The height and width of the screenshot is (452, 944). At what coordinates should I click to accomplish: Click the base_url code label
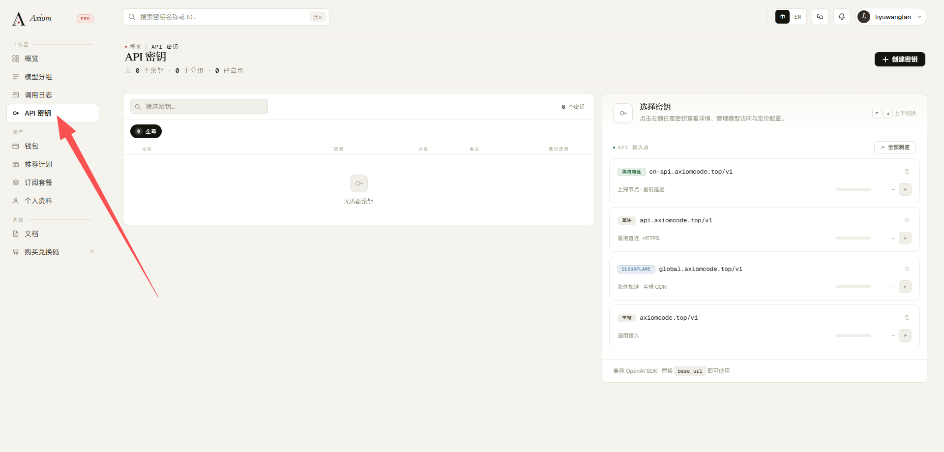pos(690,371)
